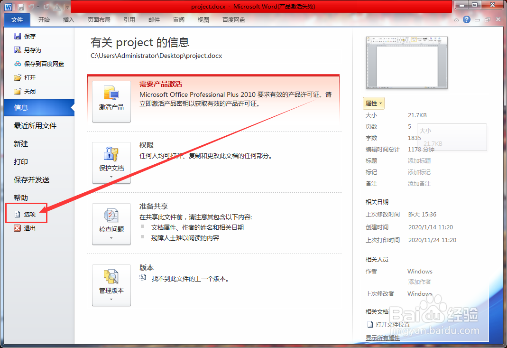
Task: Open the Protect Document dropdown
Action: (x=111, y=163)
